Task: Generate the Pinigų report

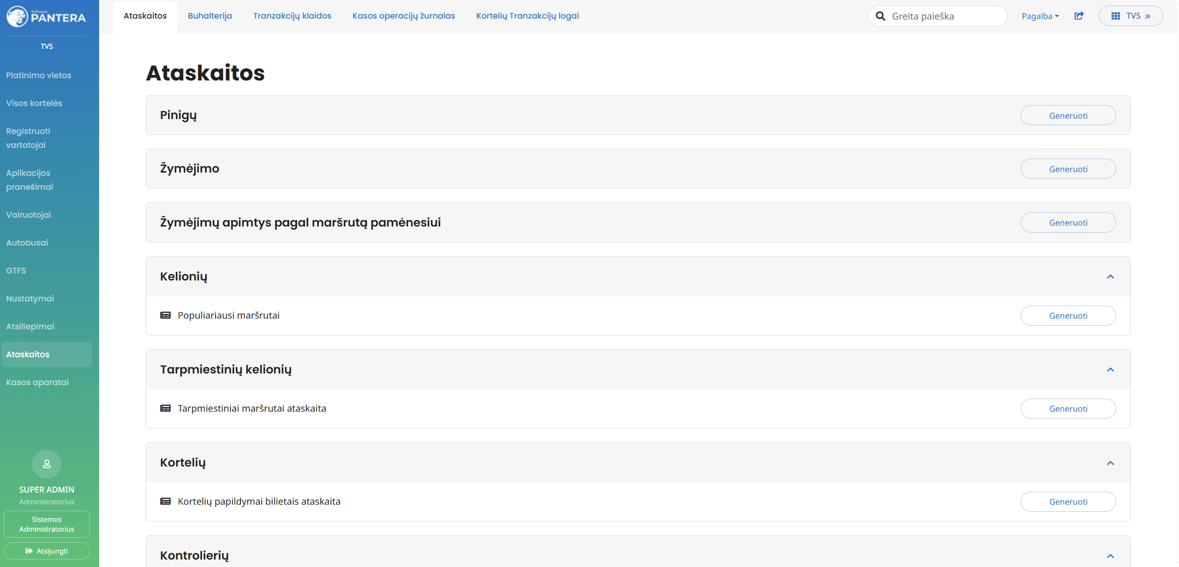Action: click(x=1068, y=115)
